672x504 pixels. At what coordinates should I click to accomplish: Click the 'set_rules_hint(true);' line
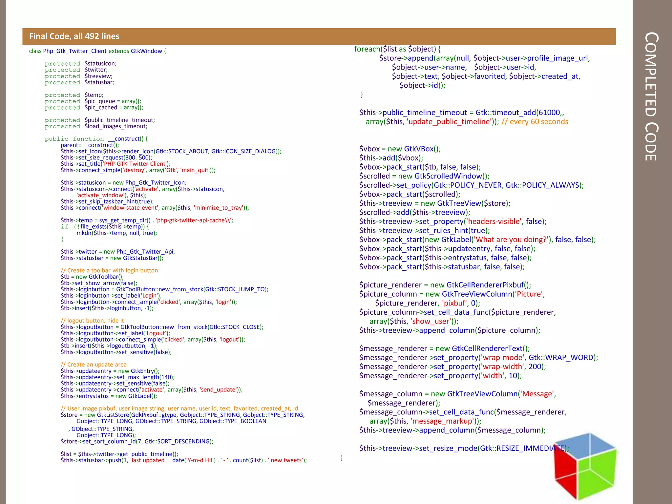click(425, 230)
